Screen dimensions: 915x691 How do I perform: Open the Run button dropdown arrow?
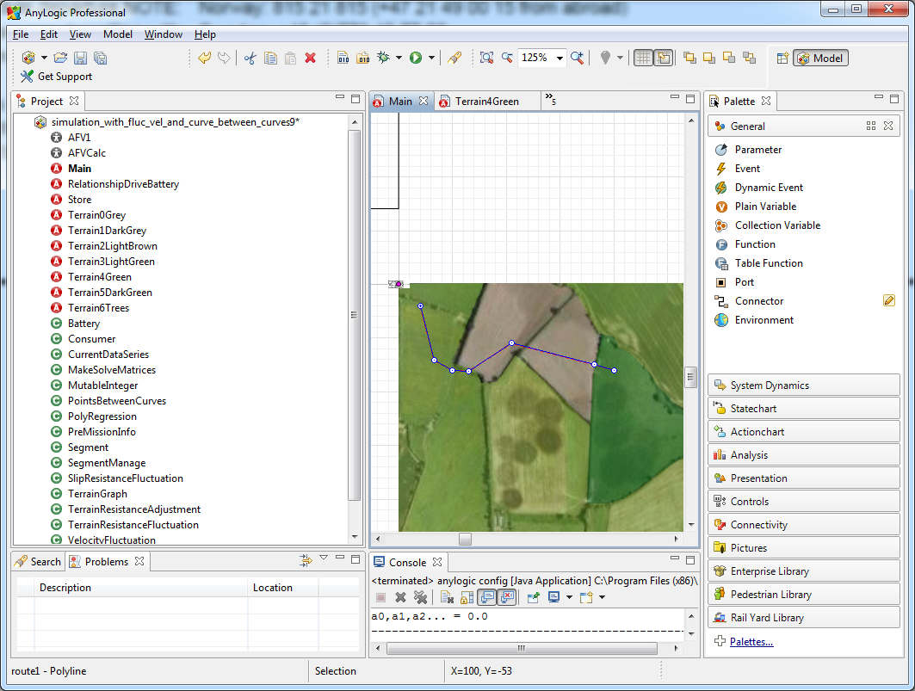pos(431,57)
